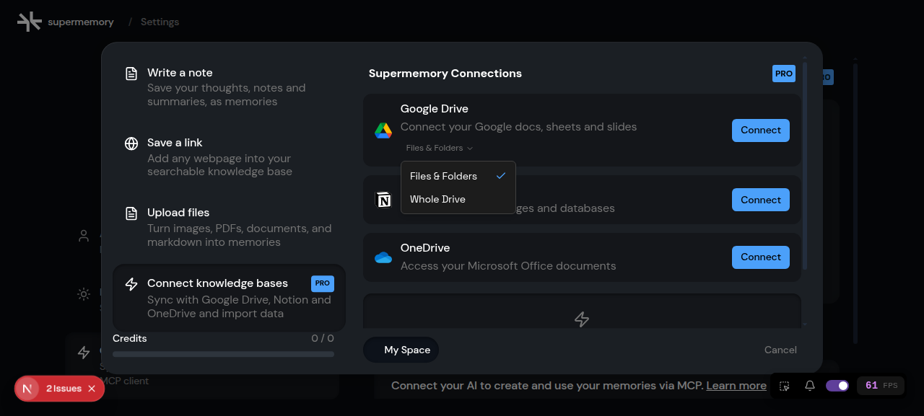Click the 0 / 0 credits value

[x=323, y=338]
